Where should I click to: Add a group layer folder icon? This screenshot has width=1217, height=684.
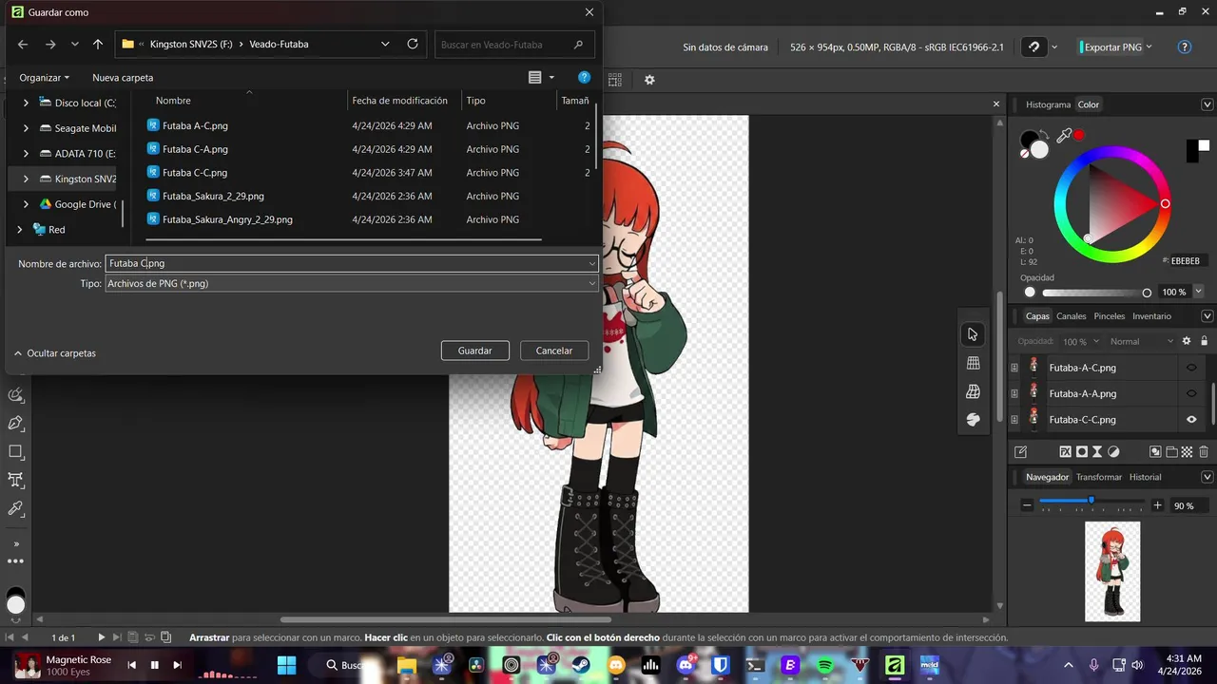pyautogui.click(x=1171, y=452)
